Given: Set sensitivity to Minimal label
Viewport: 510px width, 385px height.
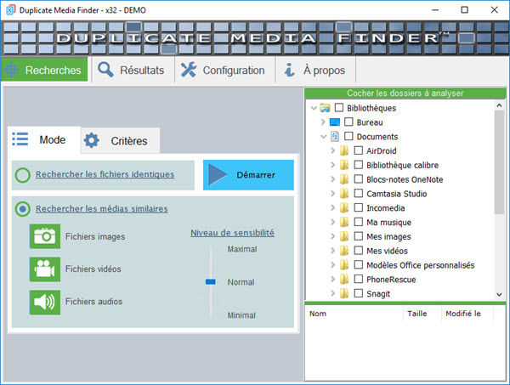Looking at the screenshot, I should pyautogui.click(x=241, y=315).
